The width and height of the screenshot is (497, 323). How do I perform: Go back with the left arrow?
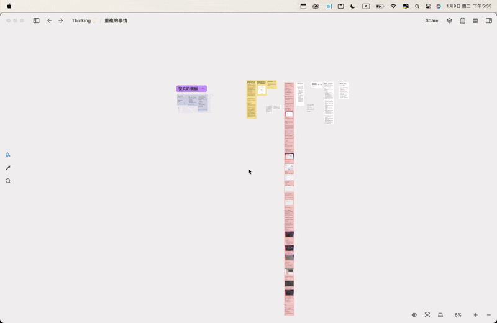click(50, 20)
